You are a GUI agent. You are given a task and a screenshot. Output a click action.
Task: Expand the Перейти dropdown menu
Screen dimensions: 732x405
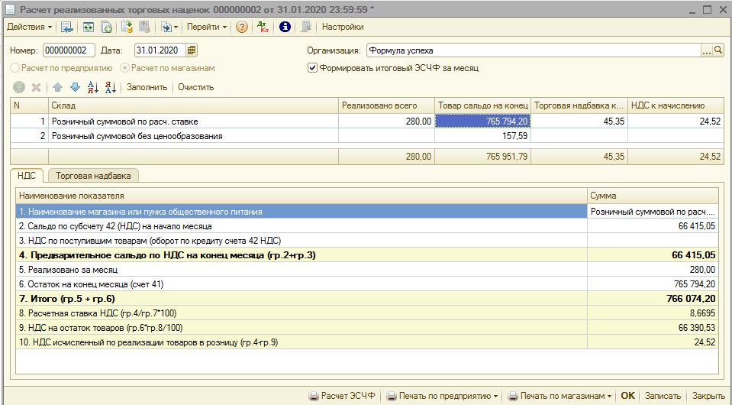[x=207, y=27]
